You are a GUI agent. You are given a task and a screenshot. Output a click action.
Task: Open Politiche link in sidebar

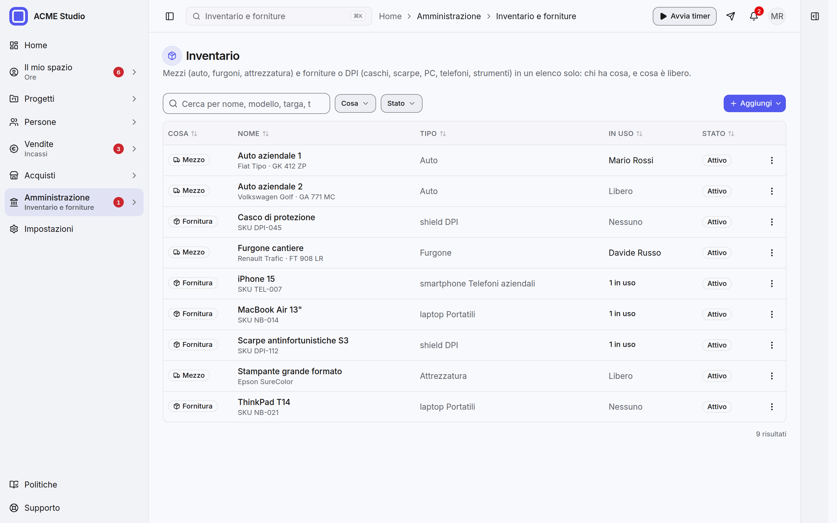coord(74,485)
